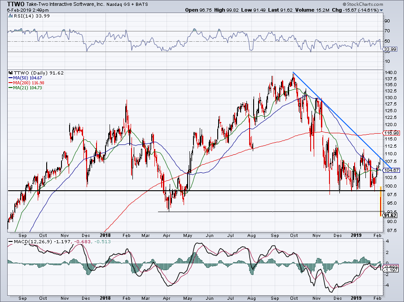This screenshot has width=404, height=302.
Task: Click the 140.0 price axis label
Action: 391,73
